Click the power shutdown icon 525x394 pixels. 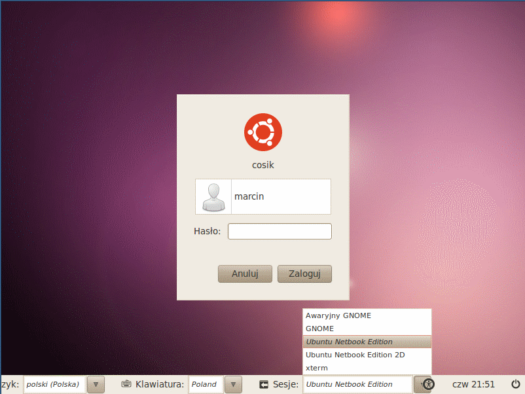[515, 384]
